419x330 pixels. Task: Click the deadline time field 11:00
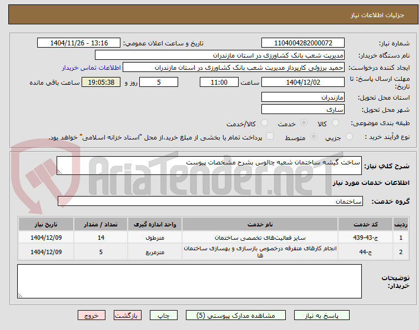coord(219,82)
